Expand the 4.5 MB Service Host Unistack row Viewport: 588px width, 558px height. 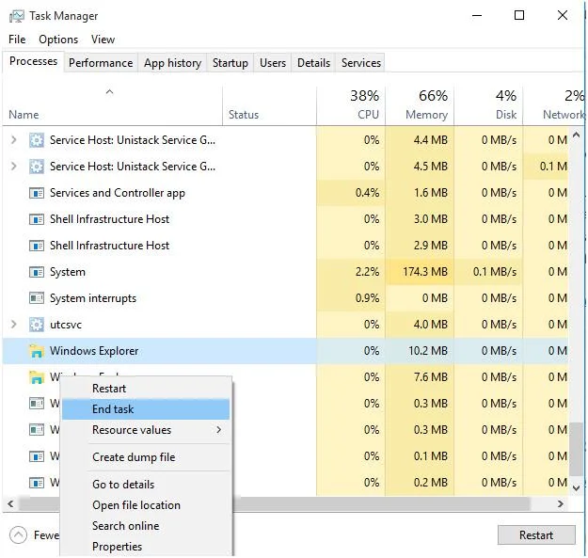(14, 167)
